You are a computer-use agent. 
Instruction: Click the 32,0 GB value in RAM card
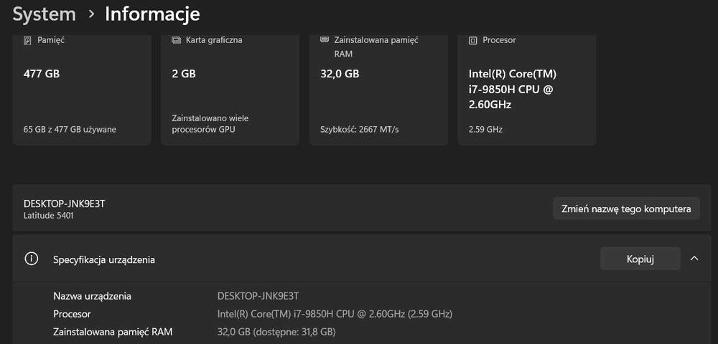(x=340, y=73)
